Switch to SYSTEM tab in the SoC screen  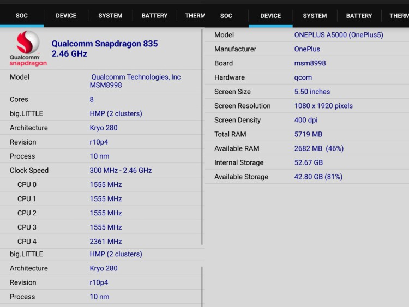110,16
